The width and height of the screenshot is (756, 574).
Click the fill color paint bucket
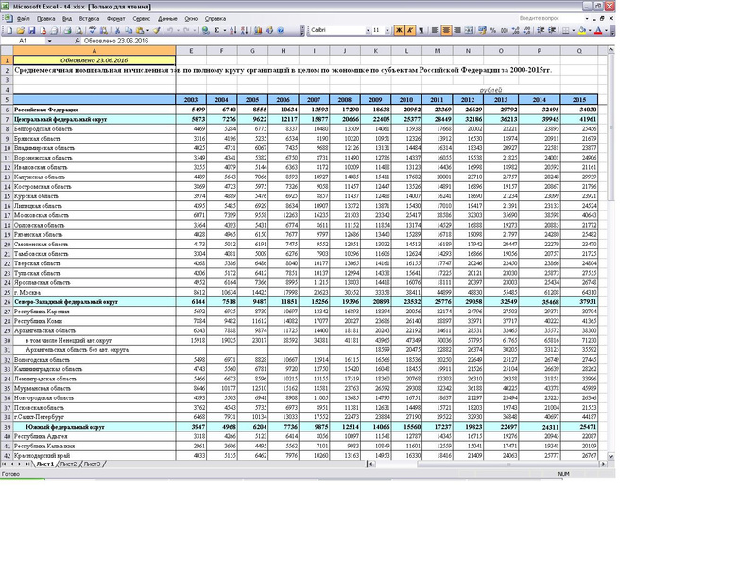click(x=582, y=30)
